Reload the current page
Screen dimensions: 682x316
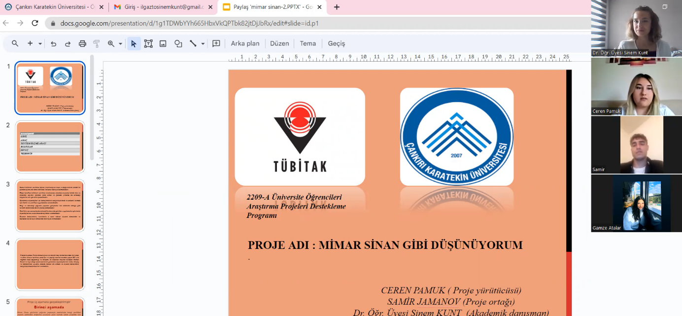35,23
